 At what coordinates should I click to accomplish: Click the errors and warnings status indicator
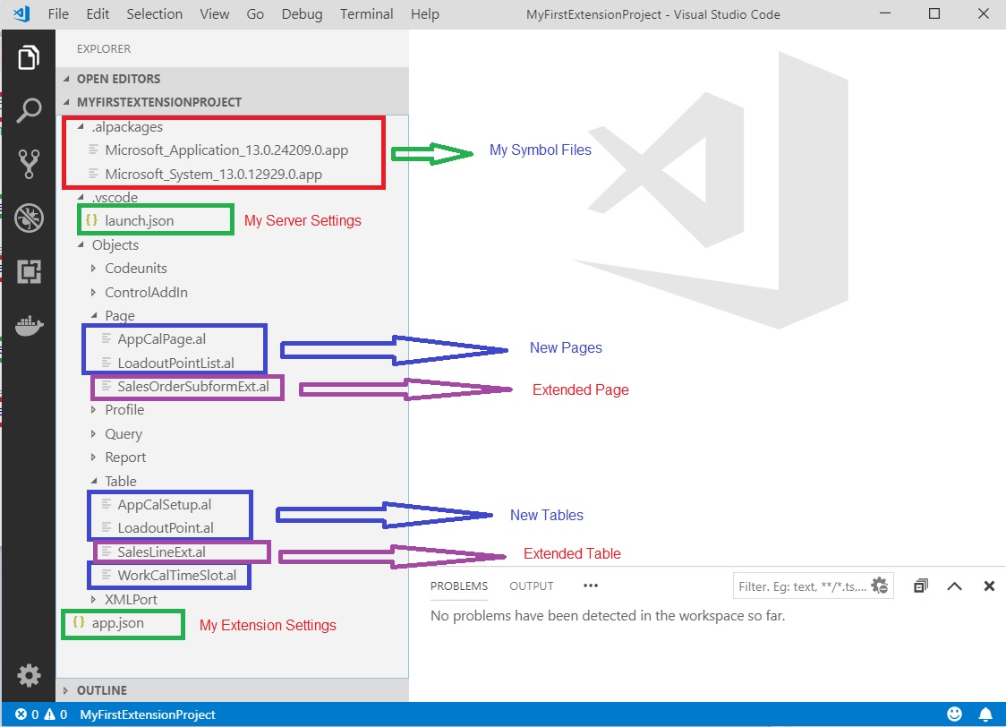coord(41,714)
